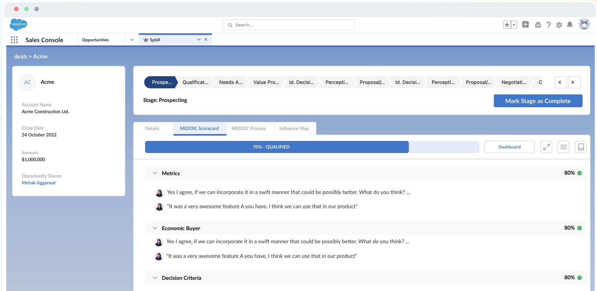Switch to the Details tab
This screenshot has width=597, height=291.
(152, 128)
